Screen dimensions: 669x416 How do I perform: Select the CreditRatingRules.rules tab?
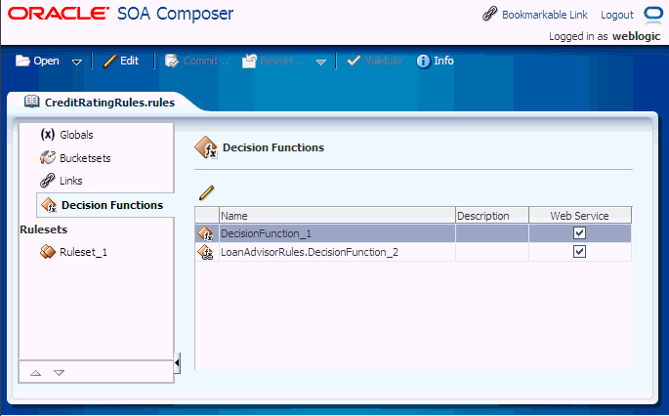(x=109, y=103)
